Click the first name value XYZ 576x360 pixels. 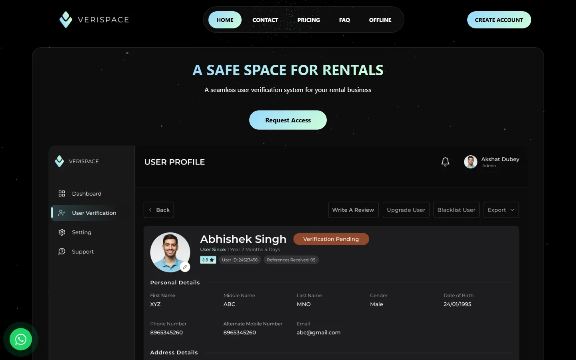point(156,304)
